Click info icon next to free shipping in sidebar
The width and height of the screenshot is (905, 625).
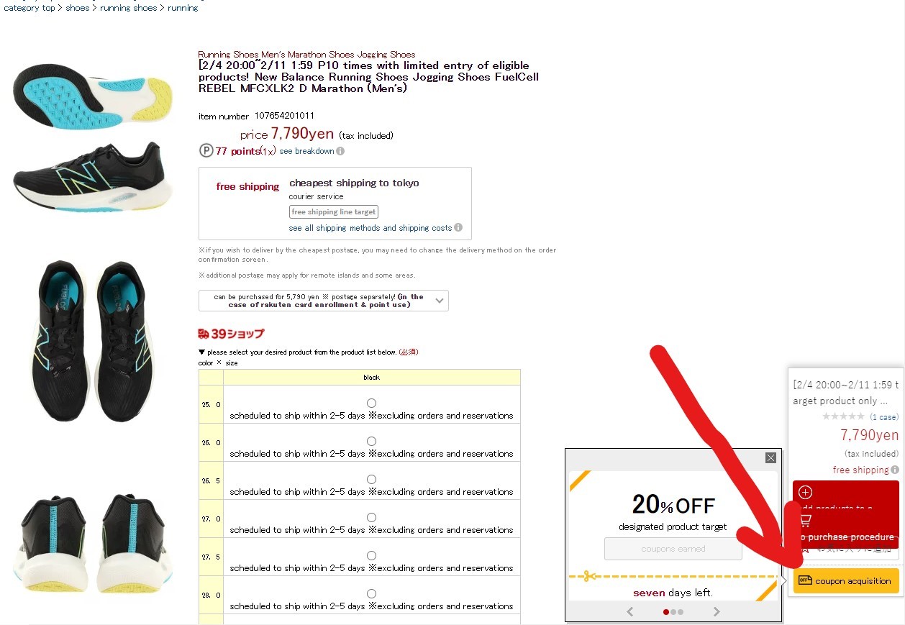(x=894, y=470)
